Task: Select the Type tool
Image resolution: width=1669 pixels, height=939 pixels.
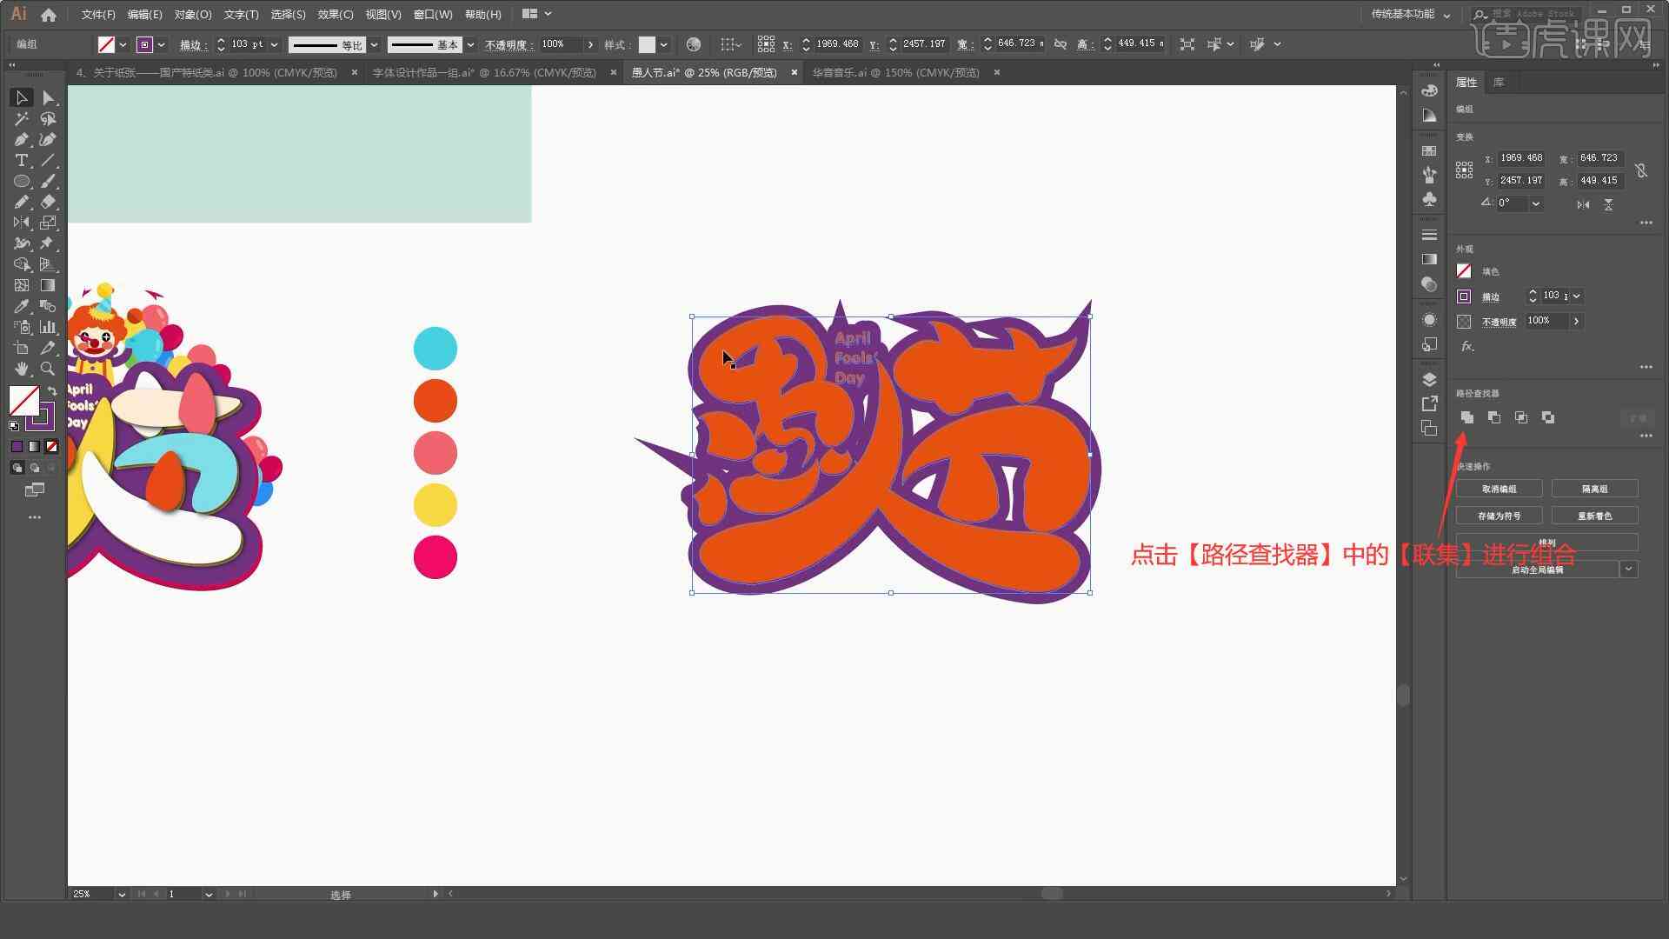Action: (22, 161)
